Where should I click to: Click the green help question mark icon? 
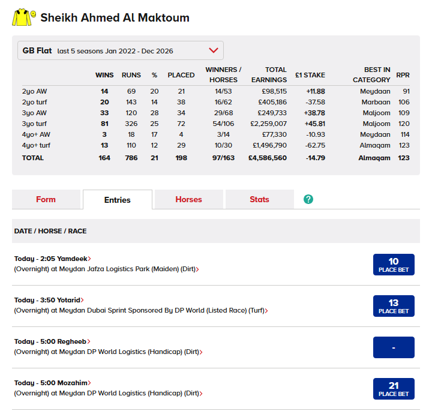[308, 199]
